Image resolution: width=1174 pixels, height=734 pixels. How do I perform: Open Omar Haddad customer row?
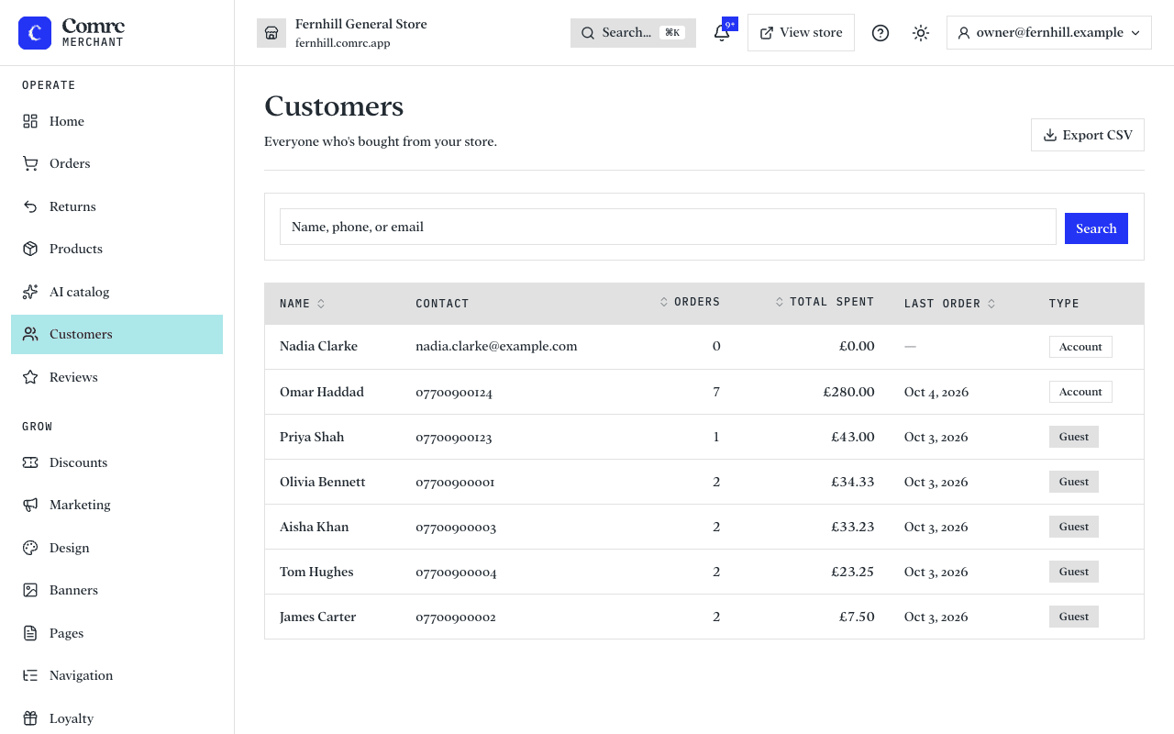click(x=704, y=392)
